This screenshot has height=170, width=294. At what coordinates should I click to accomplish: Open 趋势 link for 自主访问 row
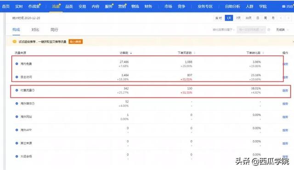(x=285, y=77)
